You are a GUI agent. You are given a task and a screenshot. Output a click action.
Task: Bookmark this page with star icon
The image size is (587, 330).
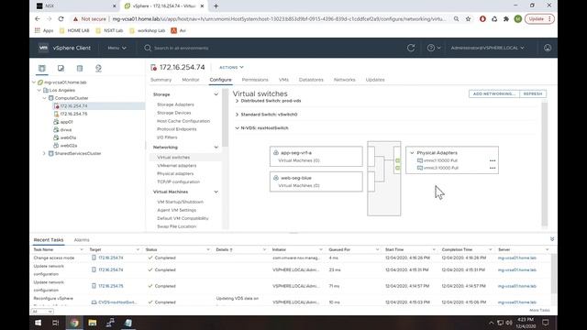pyautogui.click(x=468, y=18)
